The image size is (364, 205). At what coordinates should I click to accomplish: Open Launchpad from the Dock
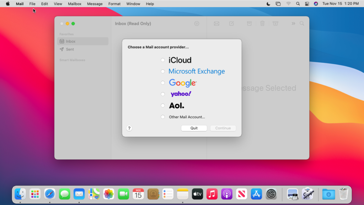35,194
